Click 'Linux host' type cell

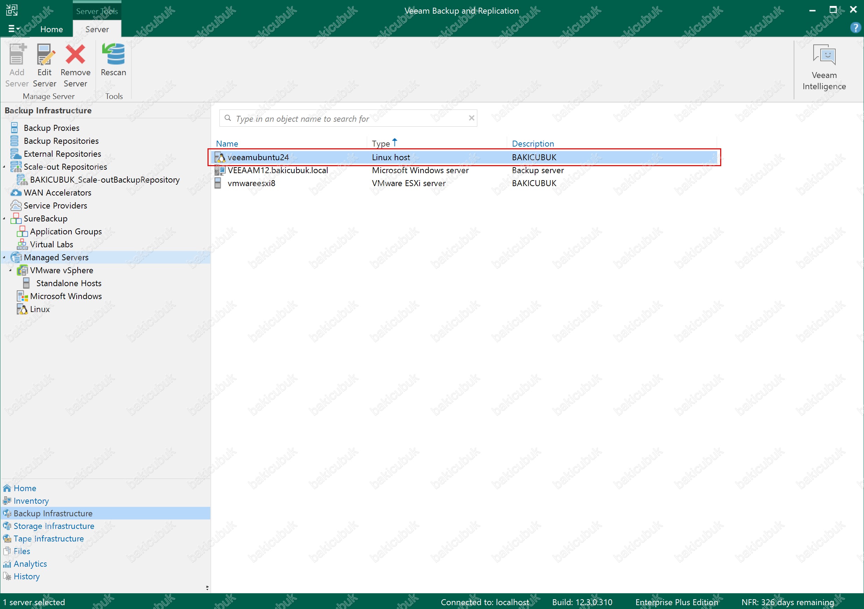(x=391, y=157)
